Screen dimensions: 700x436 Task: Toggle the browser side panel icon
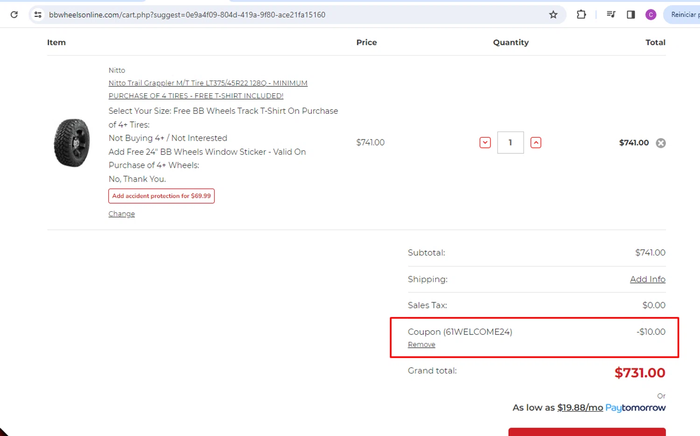631,14
